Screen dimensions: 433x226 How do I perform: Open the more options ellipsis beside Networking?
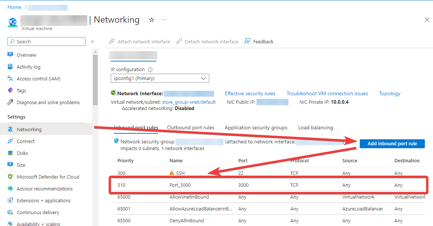(x=164, y=20)
